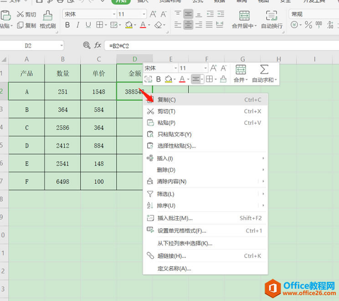The width and height of the screenshot is (339, 301).
Task: Open the mini toolbar AutoSum (自动求和) dropdown arrow
Action: (276, 80)
